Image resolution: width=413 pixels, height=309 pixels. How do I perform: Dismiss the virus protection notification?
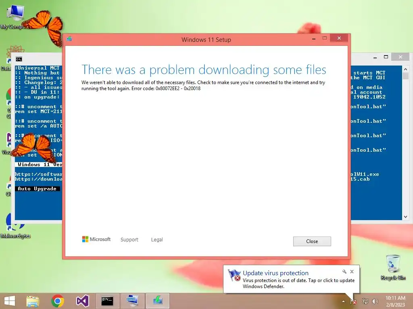tap(352, 272)
